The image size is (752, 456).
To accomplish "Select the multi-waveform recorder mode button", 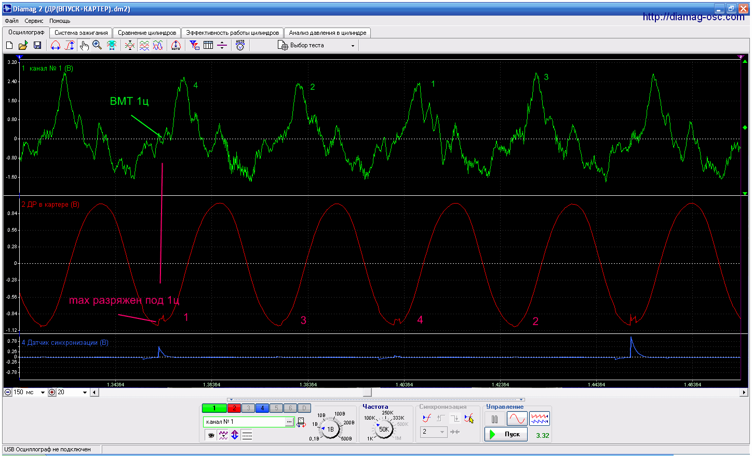I will point(540,419).
